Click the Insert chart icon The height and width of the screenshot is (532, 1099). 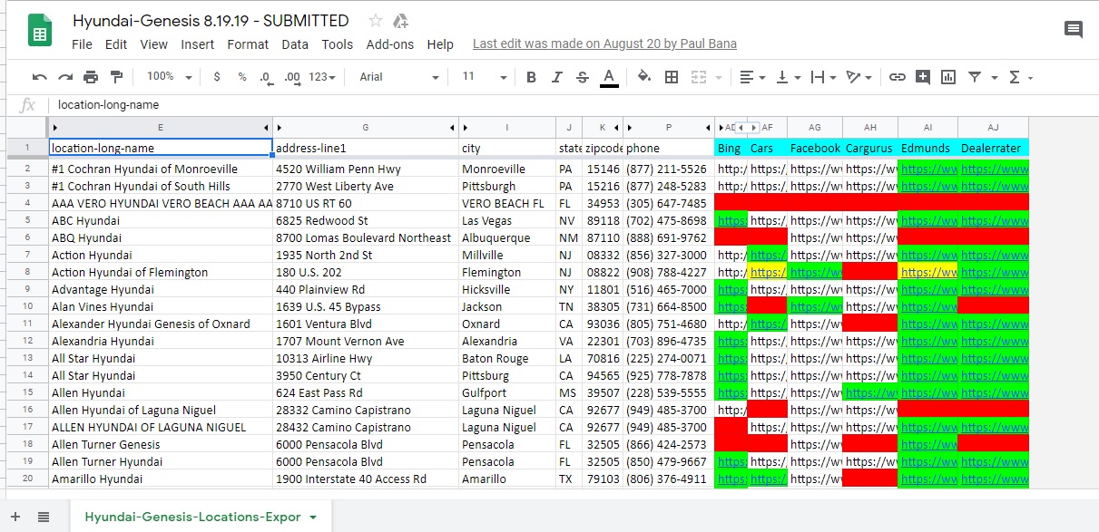[x=948, y=77]
